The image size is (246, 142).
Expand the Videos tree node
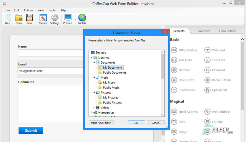[94, 107]
